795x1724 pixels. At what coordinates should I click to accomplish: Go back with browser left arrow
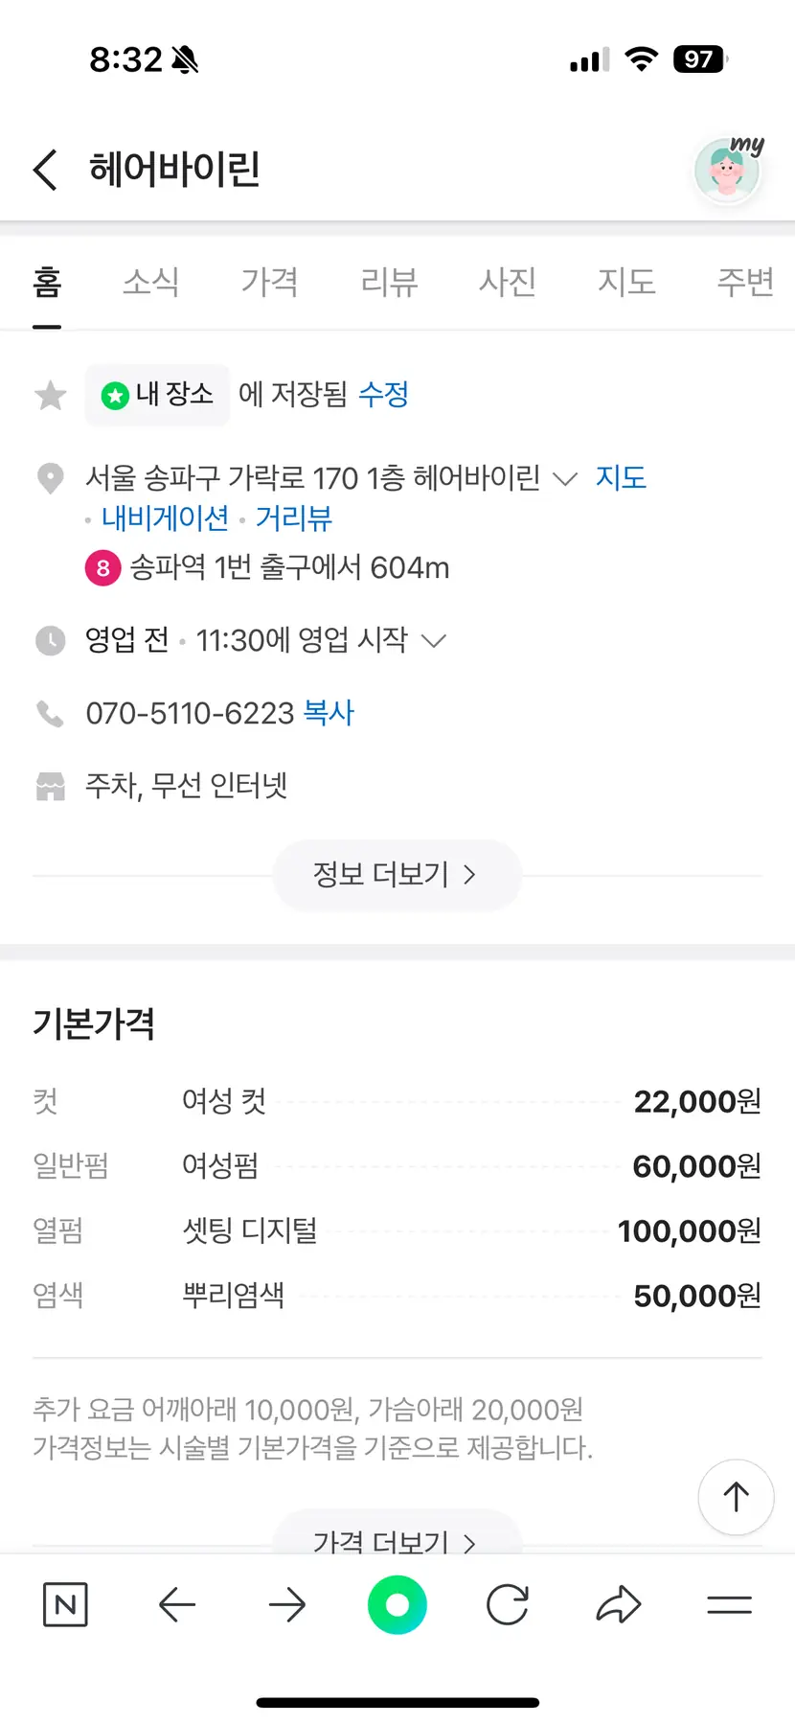coord(176,1604)
